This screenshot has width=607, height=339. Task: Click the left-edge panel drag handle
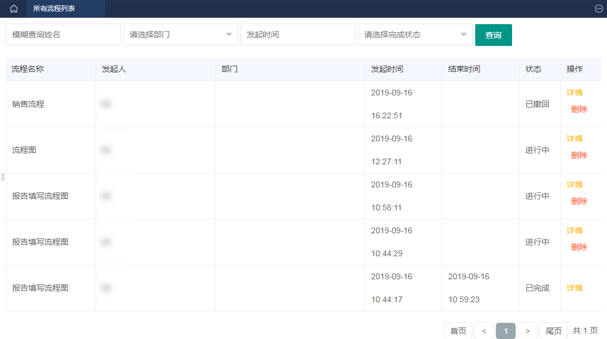pos(3,177)
